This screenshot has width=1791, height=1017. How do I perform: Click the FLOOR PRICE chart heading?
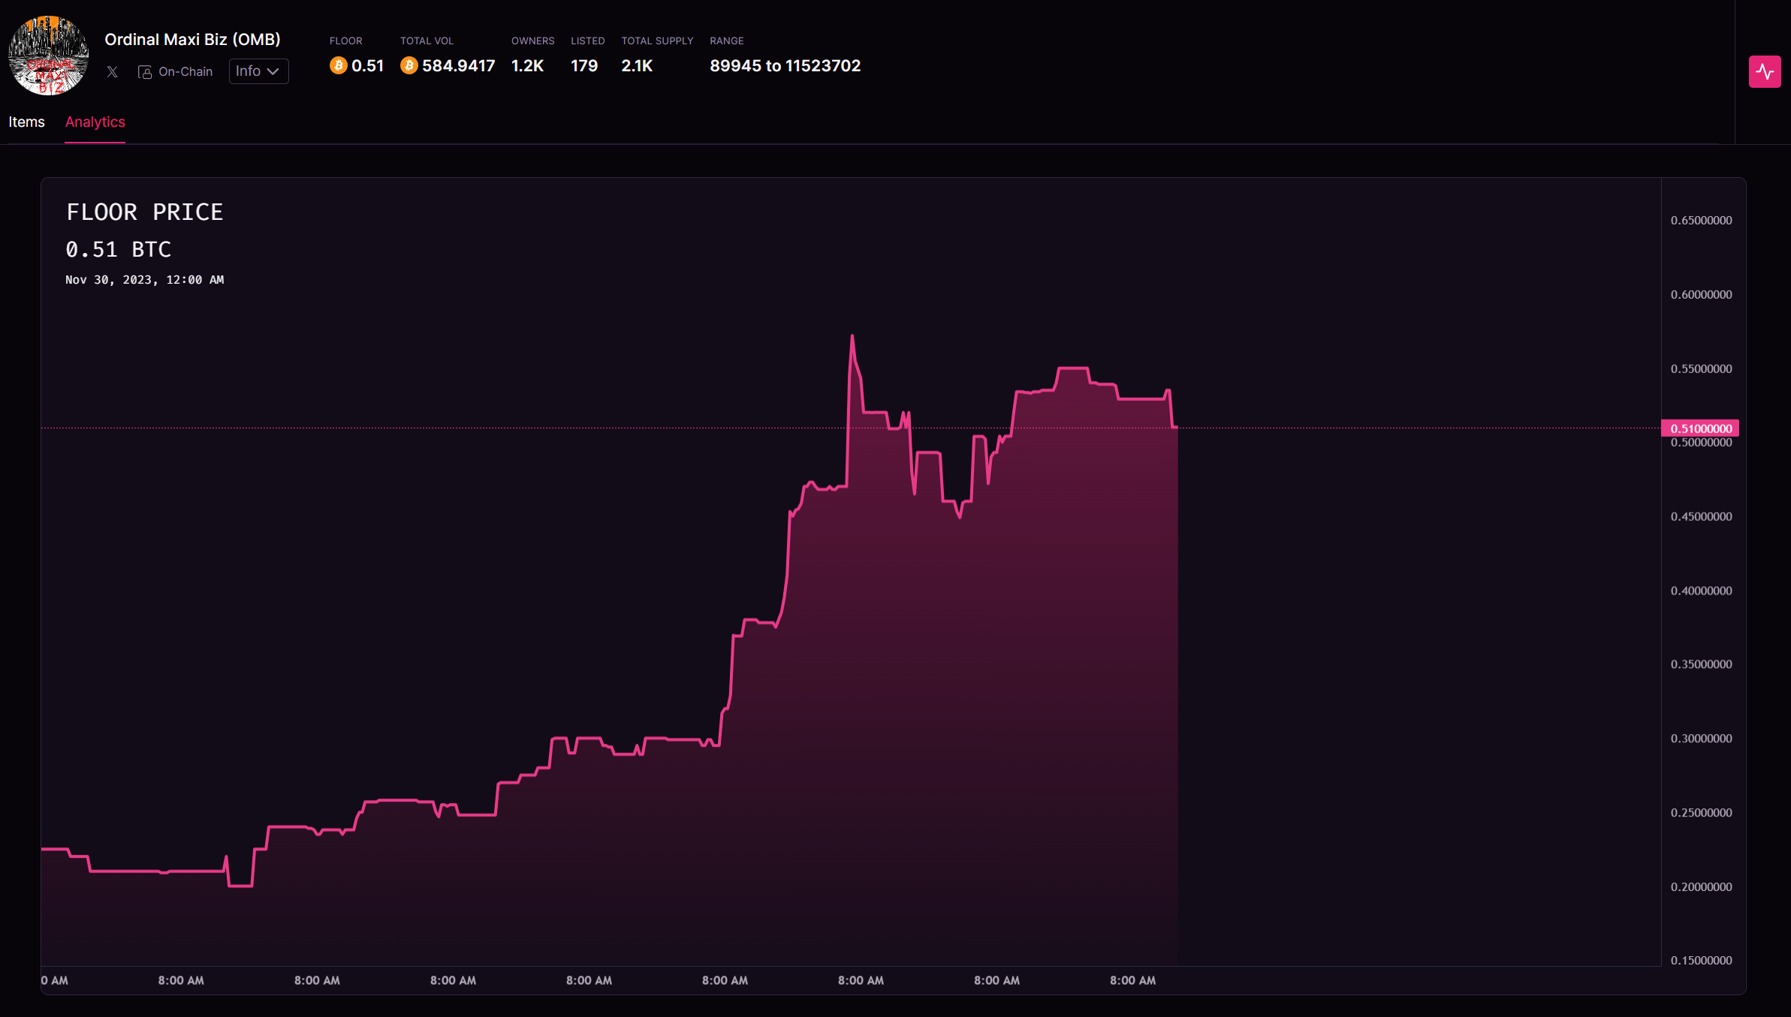tap(145, 212)
